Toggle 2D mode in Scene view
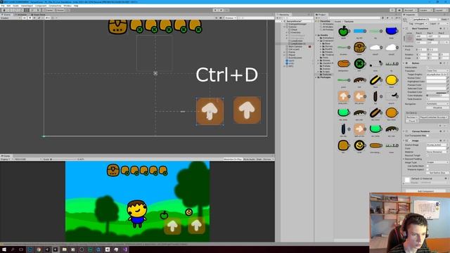450x253 pixels. click(25, 18)
